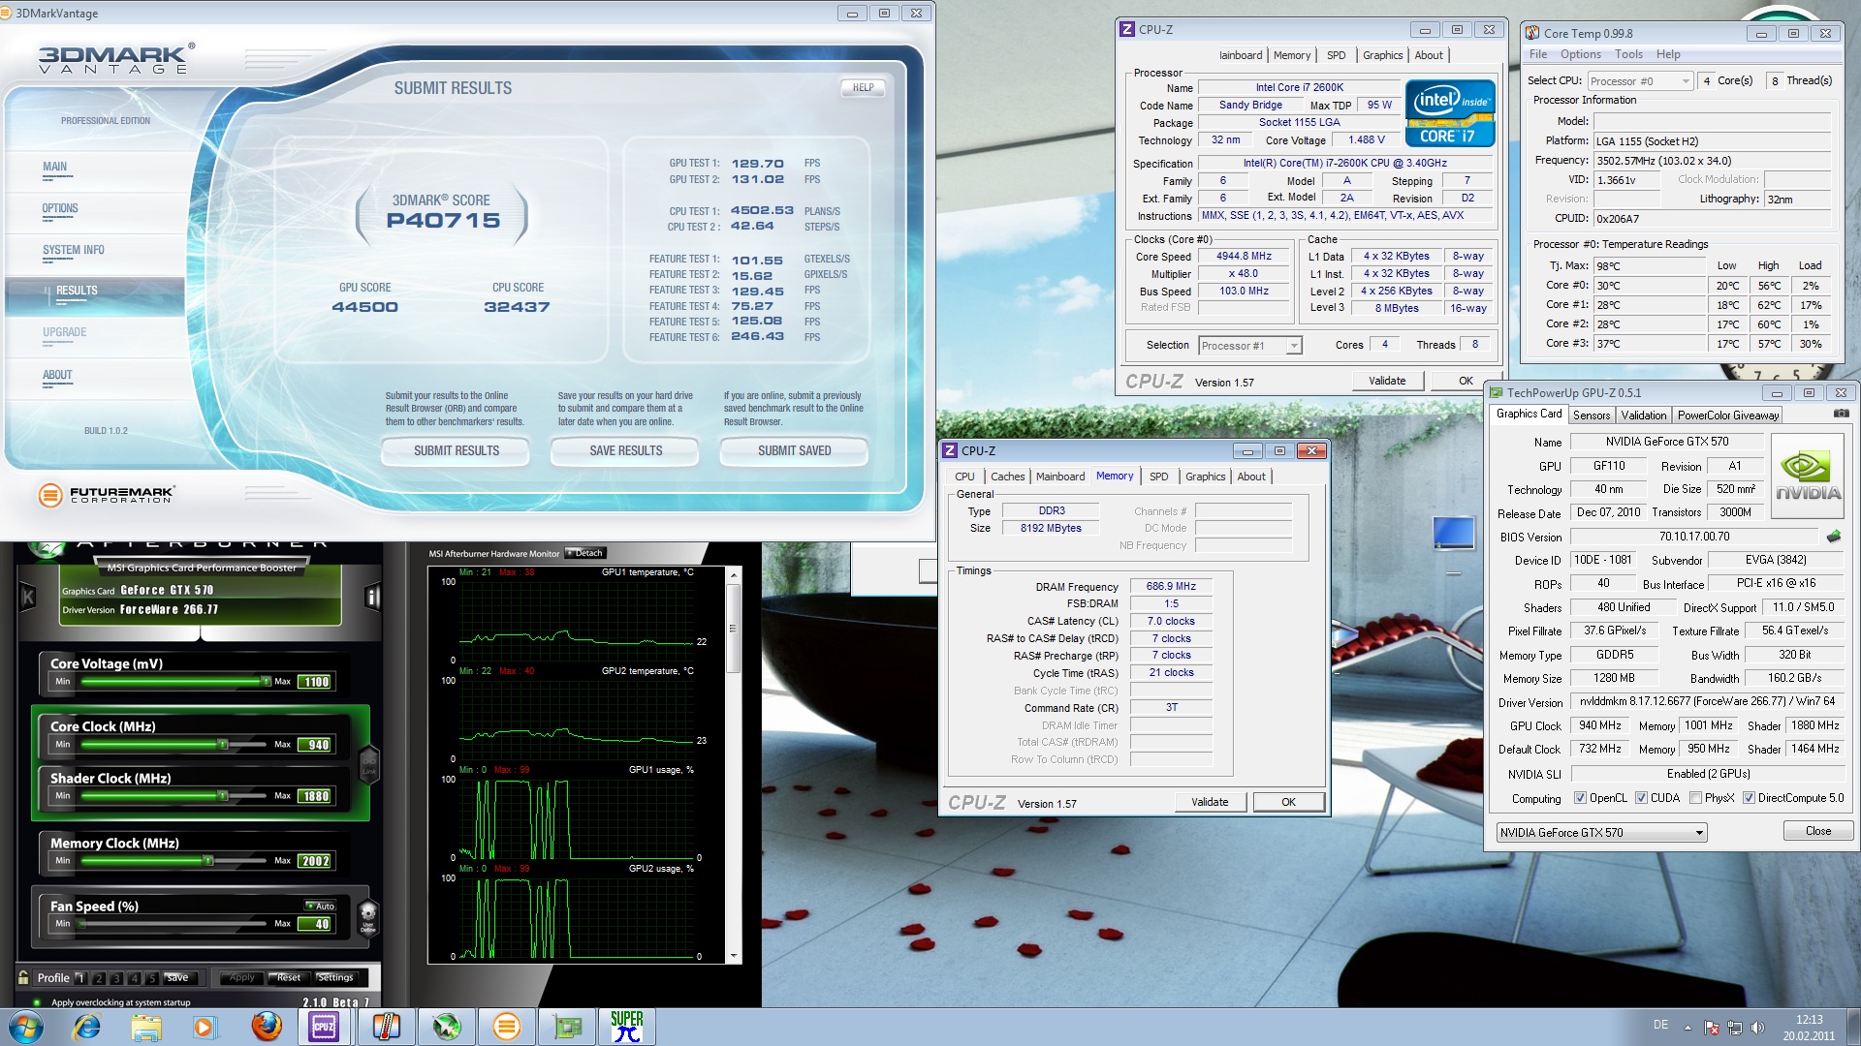Click the BIOS save chip icon in GPU-Z
The width and height of the screenshot is (1861, 1046).
[1833, 537]
